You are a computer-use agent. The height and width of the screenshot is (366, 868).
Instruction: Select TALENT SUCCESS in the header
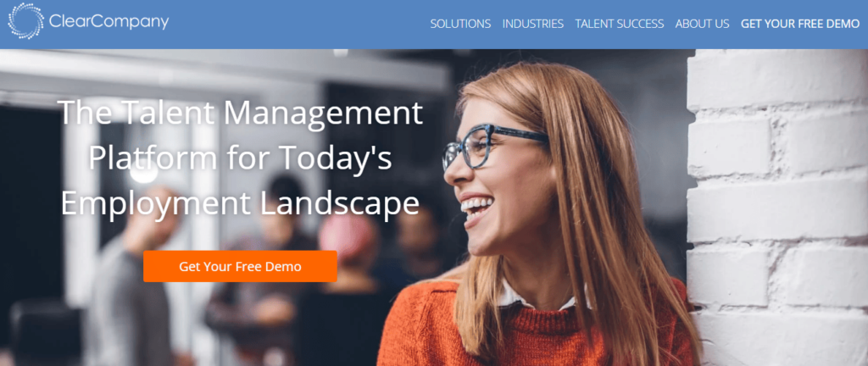coord(620,24)
